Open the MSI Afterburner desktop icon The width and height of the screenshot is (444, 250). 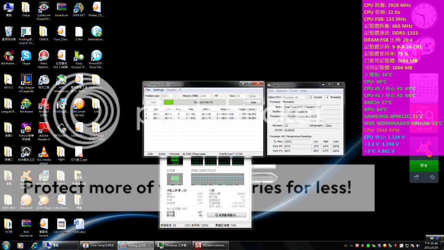click(61, 84)
